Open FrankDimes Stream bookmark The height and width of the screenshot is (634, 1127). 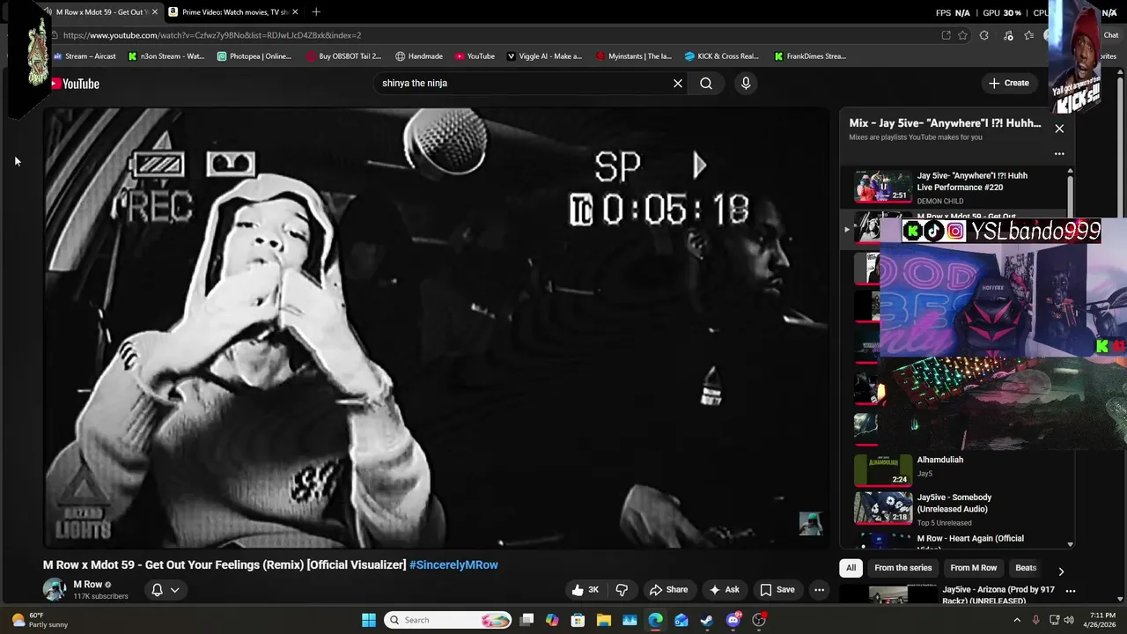point(810,56)
